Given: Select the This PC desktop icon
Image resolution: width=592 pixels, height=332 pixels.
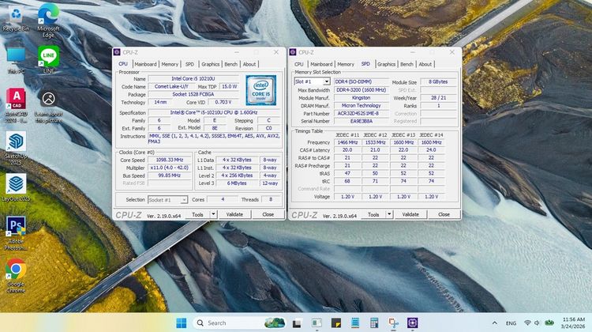Looking at the screenshot, I should pyautogui.click(x=16, y=61).
